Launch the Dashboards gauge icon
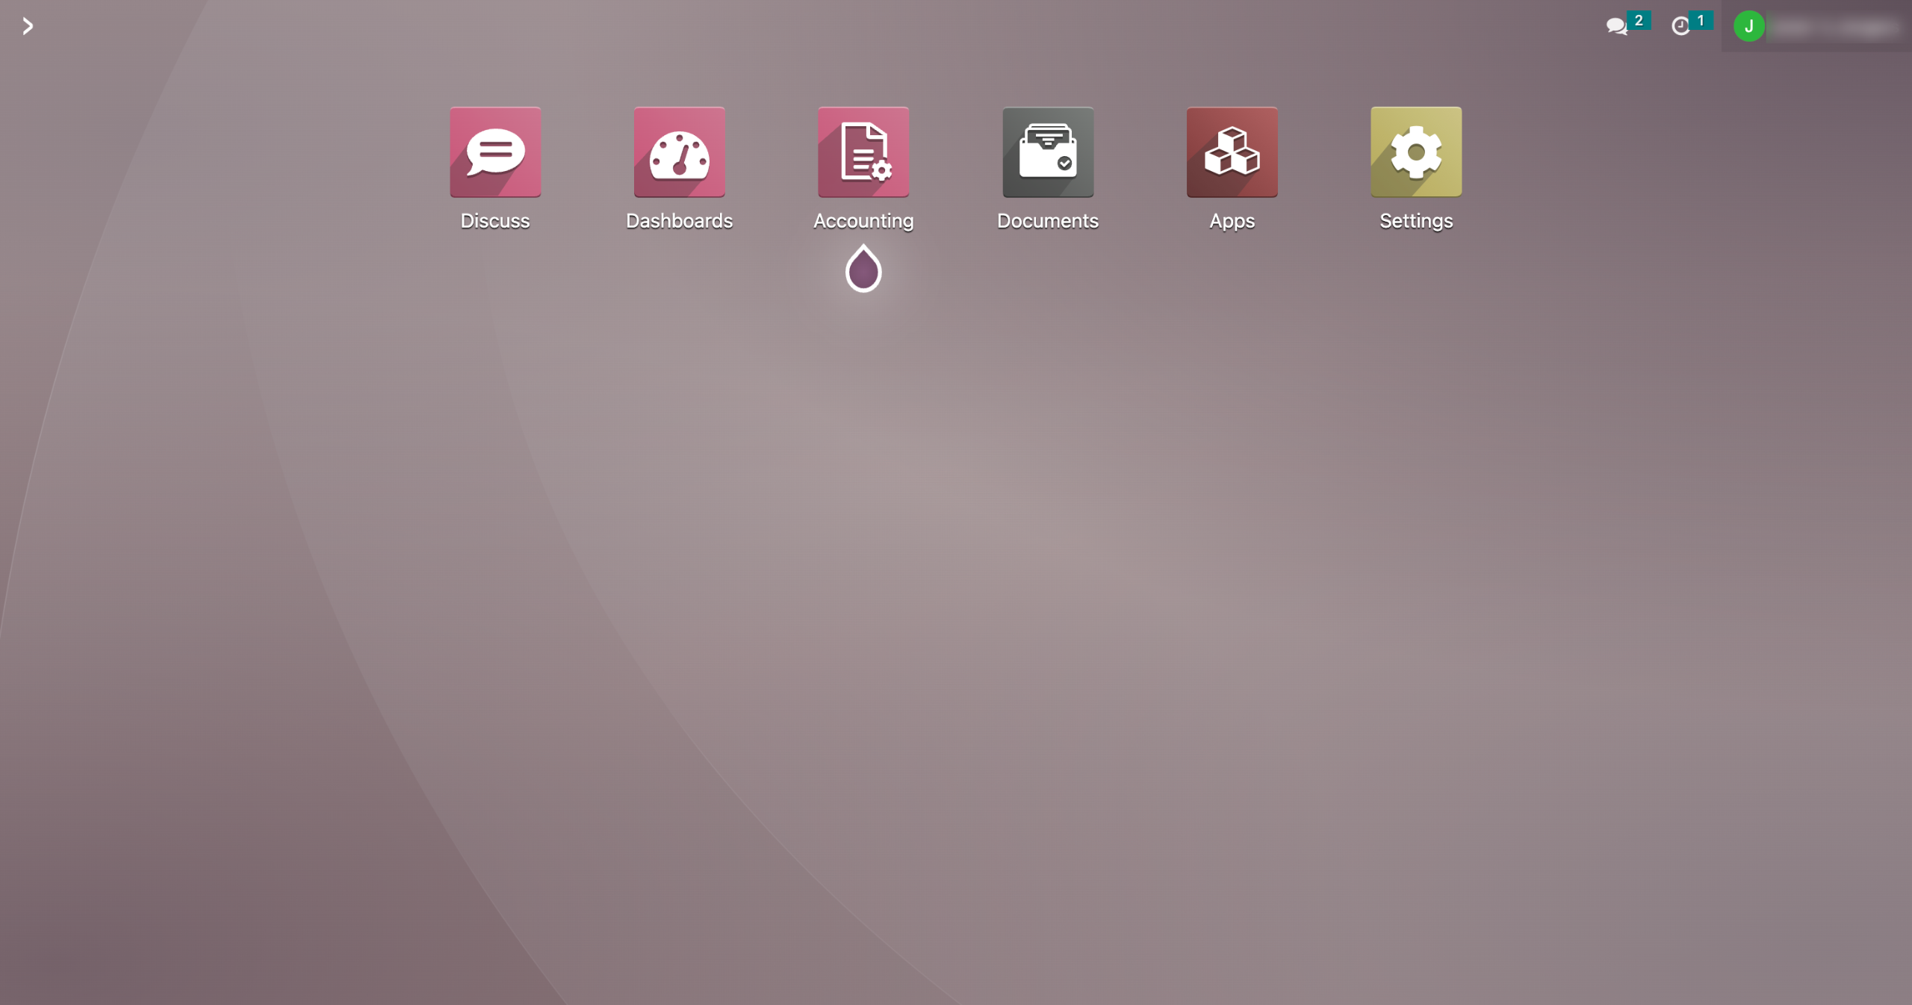 point(679,152)
